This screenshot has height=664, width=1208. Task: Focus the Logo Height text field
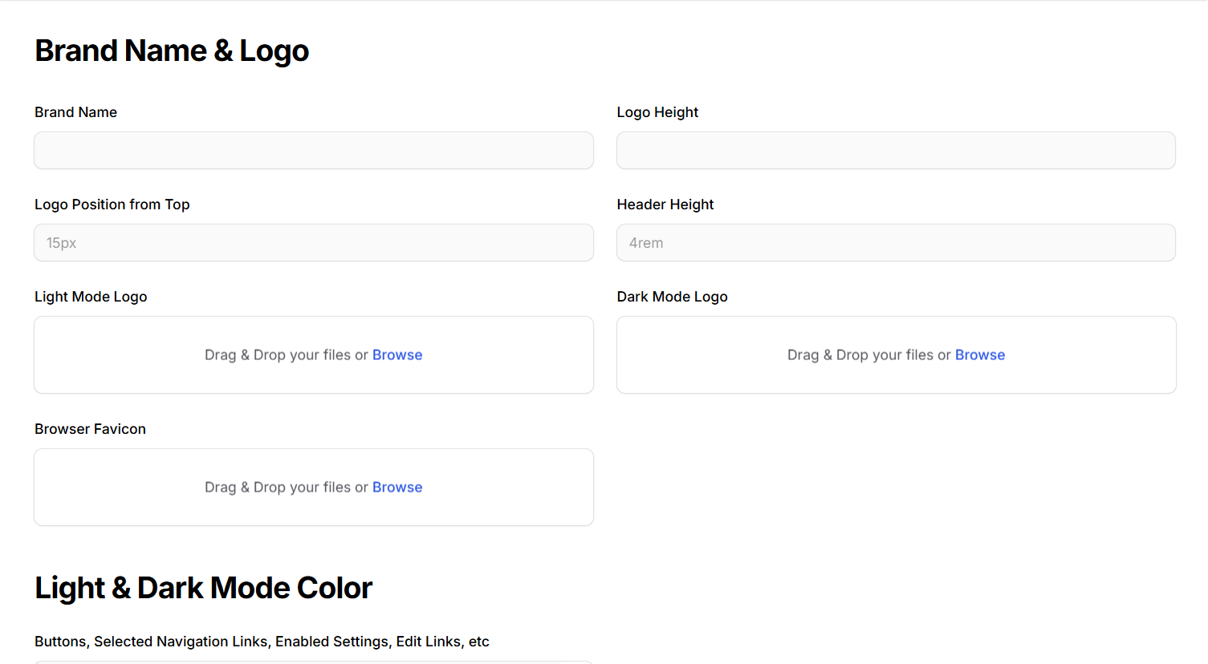coord(895,151)
